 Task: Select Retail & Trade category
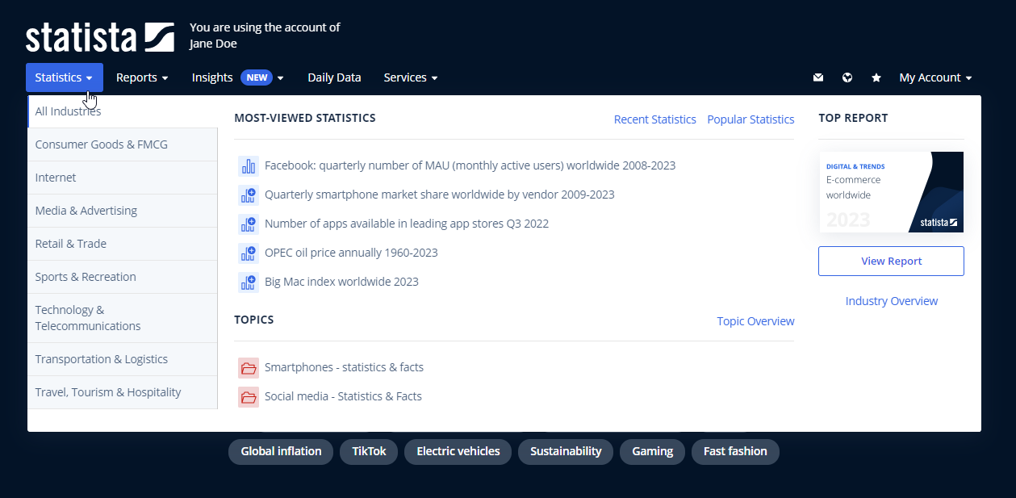pyautogui.click(x=123, y=244)
